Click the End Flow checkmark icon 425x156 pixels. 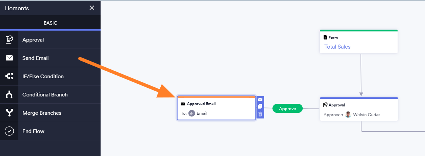coord(9,131)
